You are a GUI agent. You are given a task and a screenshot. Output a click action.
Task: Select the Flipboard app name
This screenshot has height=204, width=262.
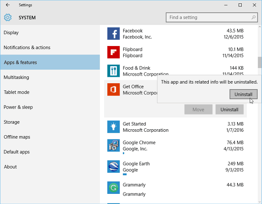(x=133, y=49)
